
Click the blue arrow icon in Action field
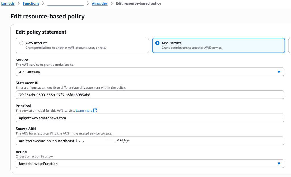point(279,164)
